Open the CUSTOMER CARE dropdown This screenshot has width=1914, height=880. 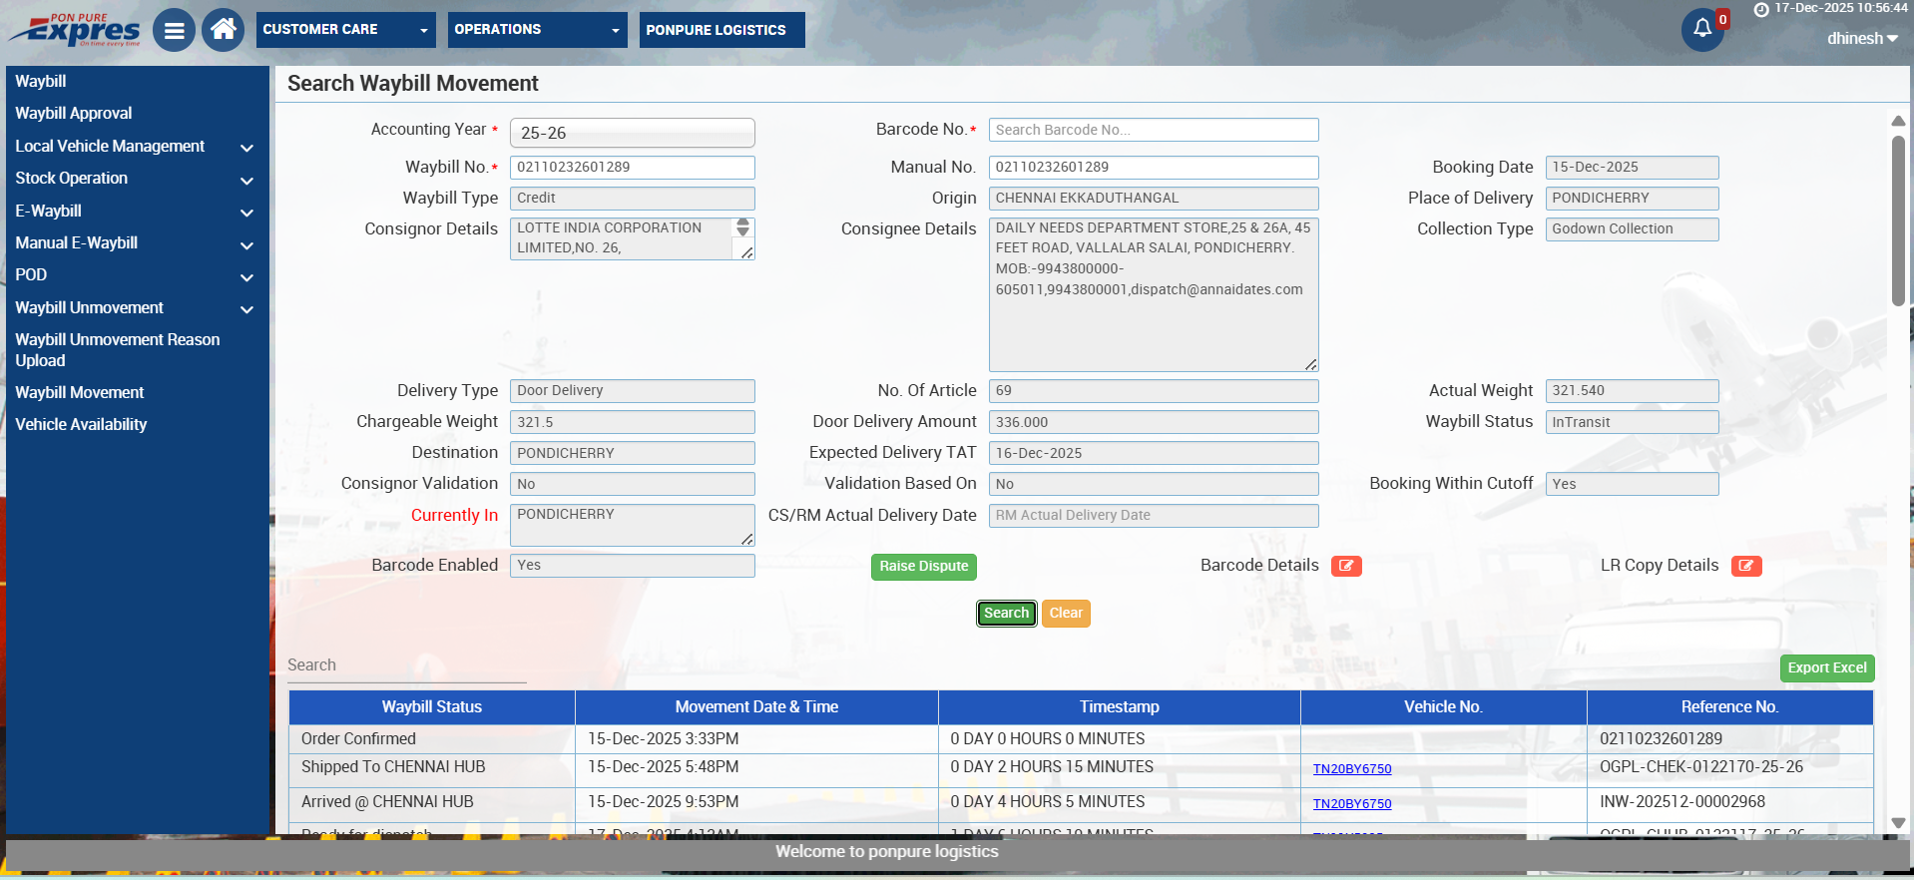(345, 30)
